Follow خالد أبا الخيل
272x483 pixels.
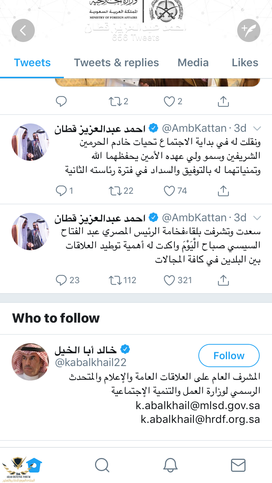(229, 356)
